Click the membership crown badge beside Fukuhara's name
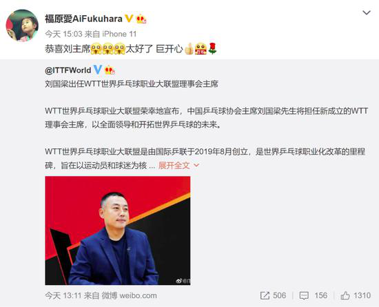The height and width of the screenshot is (307, 379). (x=141, y=19)
